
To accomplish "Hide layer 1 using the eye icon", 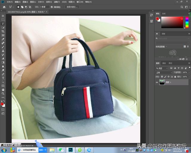I will pyautogui.click(x=157, y=82).
